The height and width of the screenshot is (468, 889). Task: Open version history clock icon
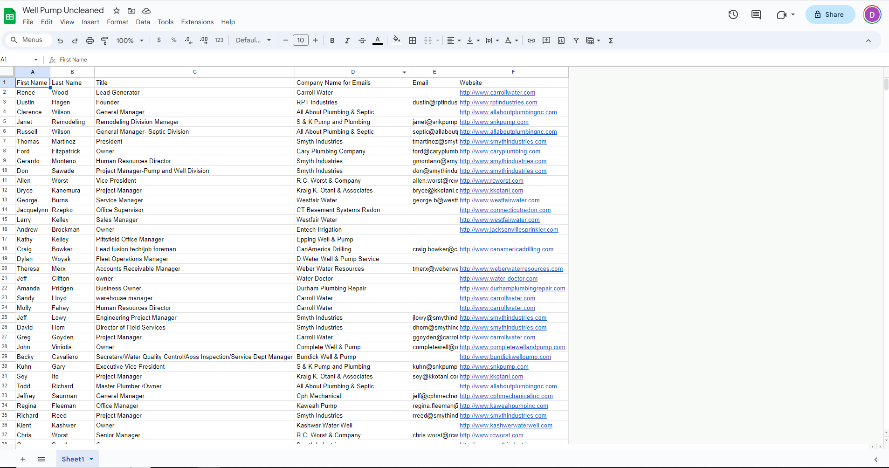point(733,14)
